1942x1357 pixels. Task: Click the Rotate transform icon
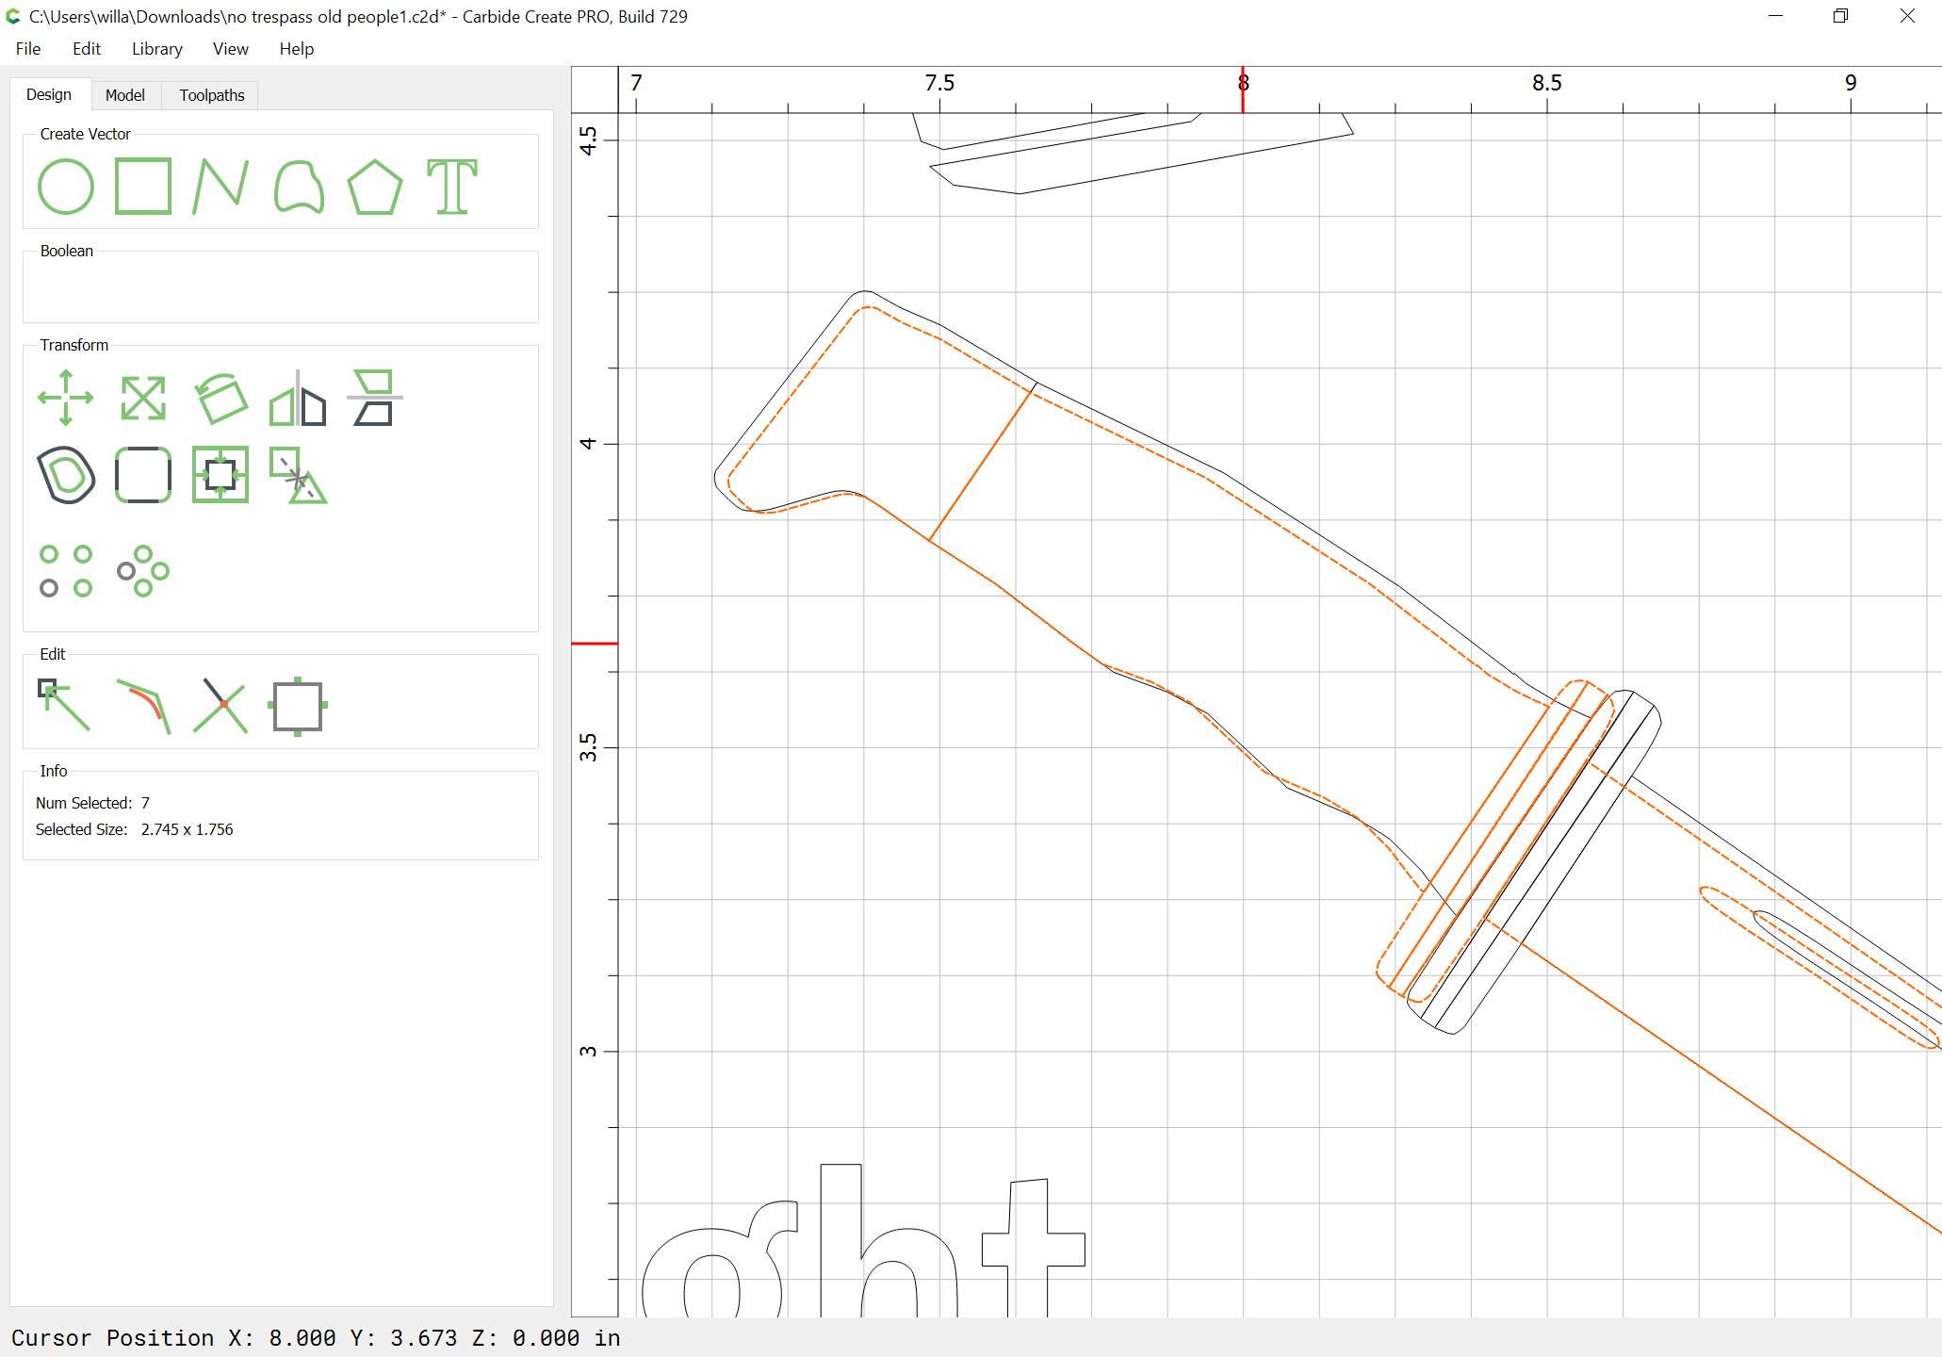pyautogui.click(x=220, y=398)
